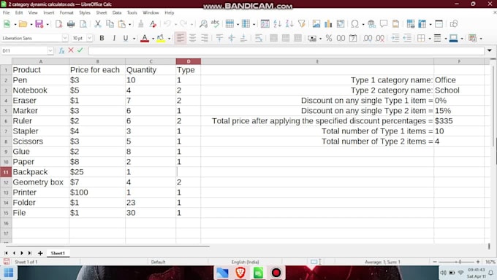Select column D header
497x280 pixels.
click(x=189, y=61)
